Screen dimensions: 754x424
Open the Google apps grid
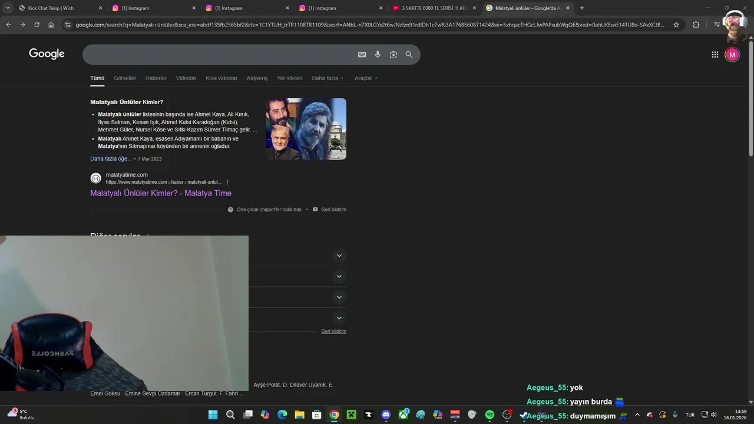click(x=715, y=55)
